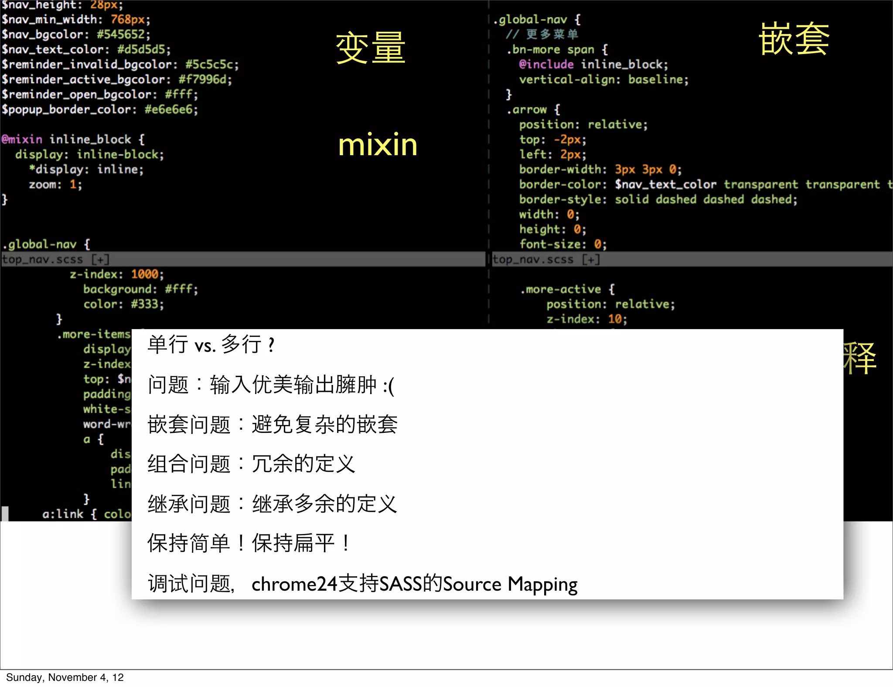
Task: Click the '*display: inline;' line
Action: tap(86, 169)
